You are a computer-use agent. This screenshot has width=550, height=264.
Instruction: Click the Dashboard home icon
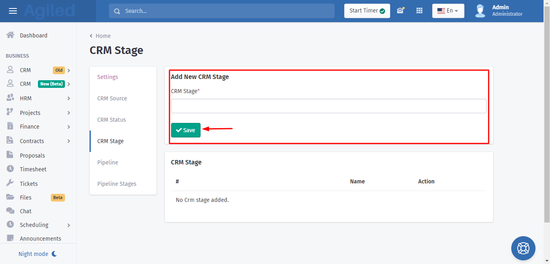tap(10, 35)
